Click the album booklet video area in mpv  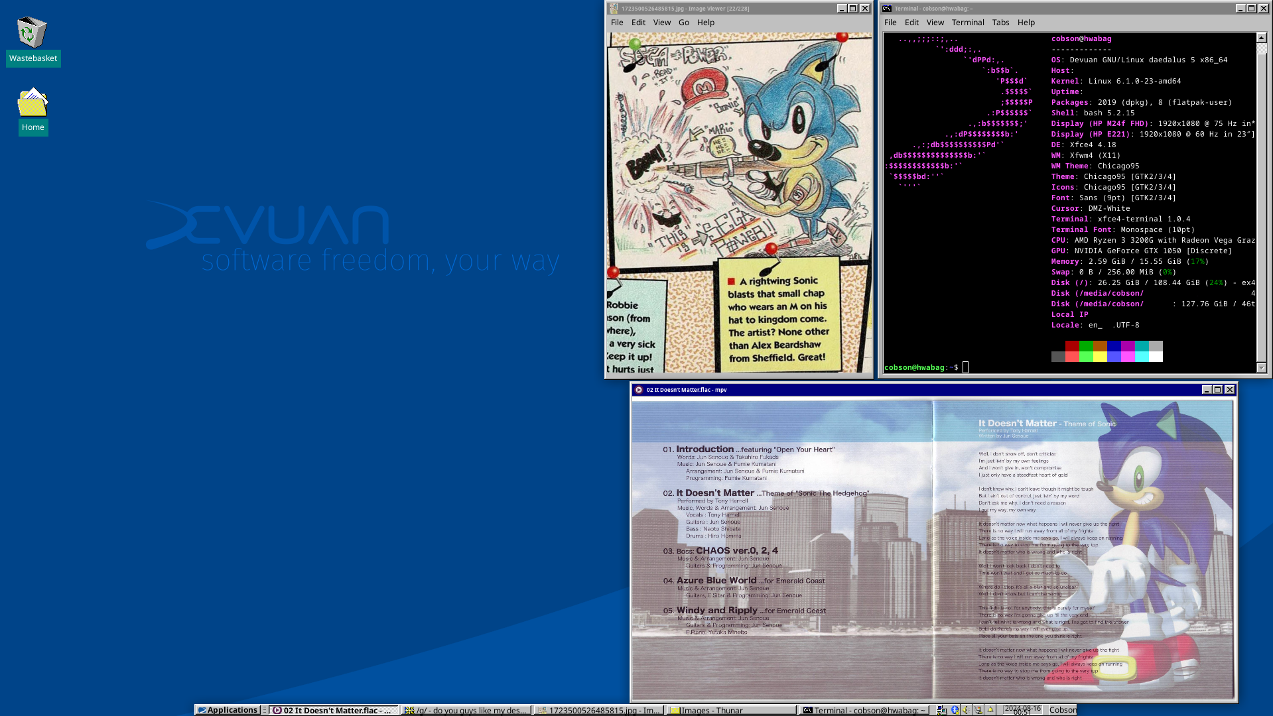pos(933,550)
